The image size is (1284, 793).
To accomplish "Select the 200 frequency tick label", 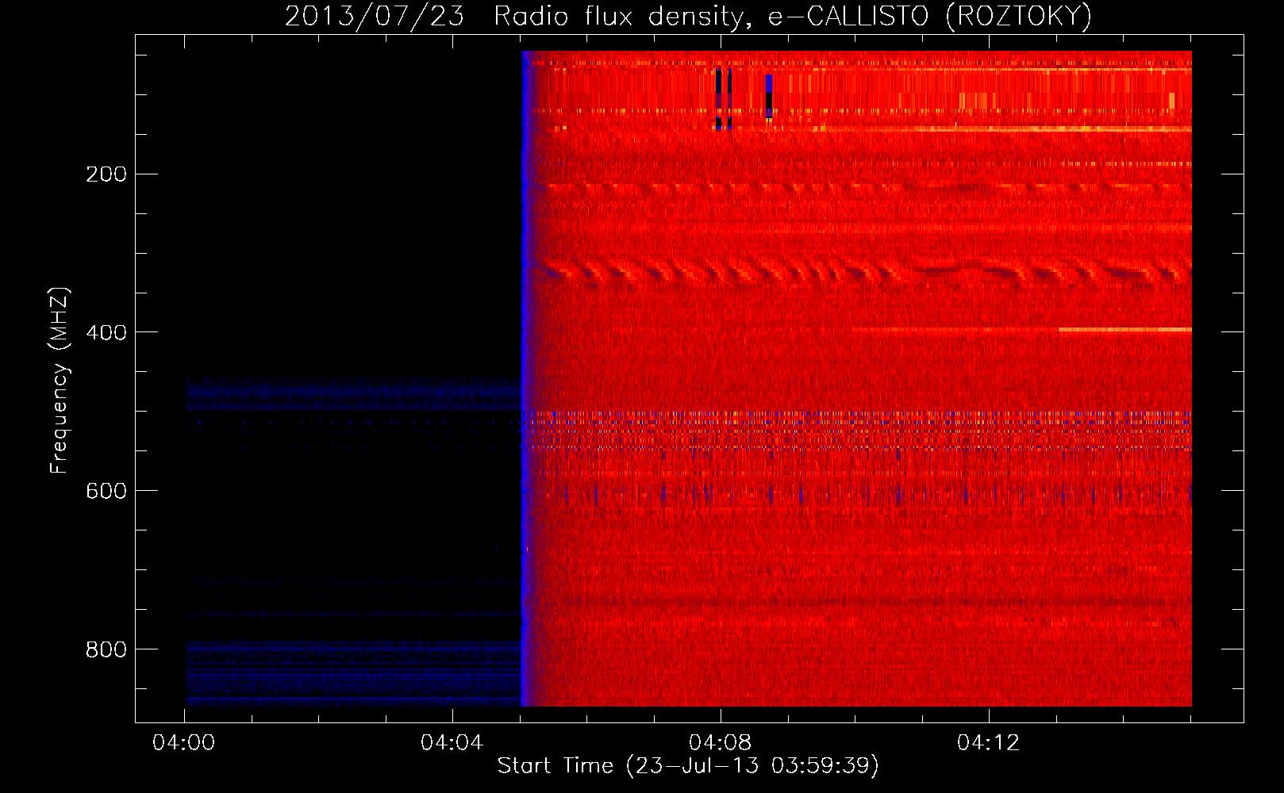I will coord(106,174).
